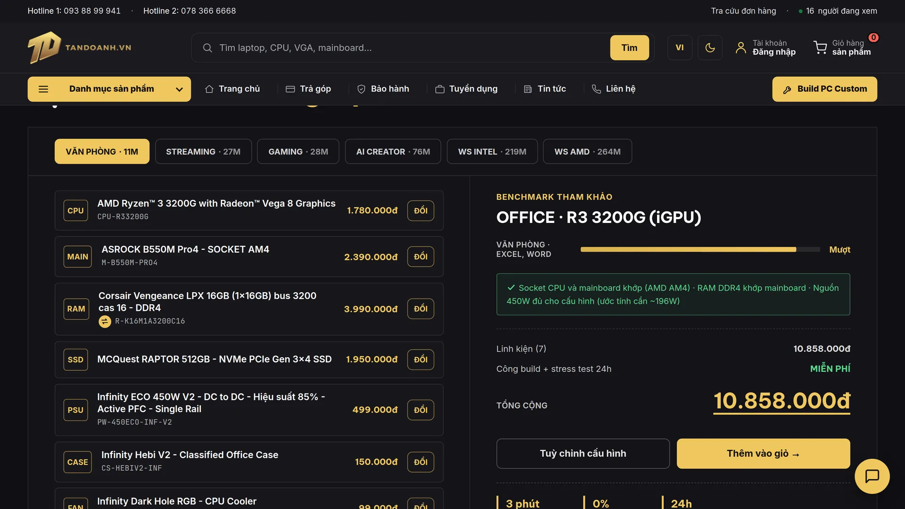Click the Liên hệ phone icon
The width and height of the screenshot is (905, 509).
tap(596, 89)
